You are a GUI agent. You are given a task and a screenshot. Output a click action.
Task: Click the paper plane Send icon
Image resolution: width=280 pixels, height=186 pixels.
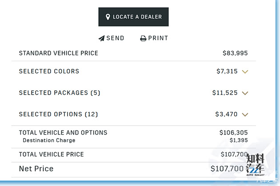click(x=101, y=38)
